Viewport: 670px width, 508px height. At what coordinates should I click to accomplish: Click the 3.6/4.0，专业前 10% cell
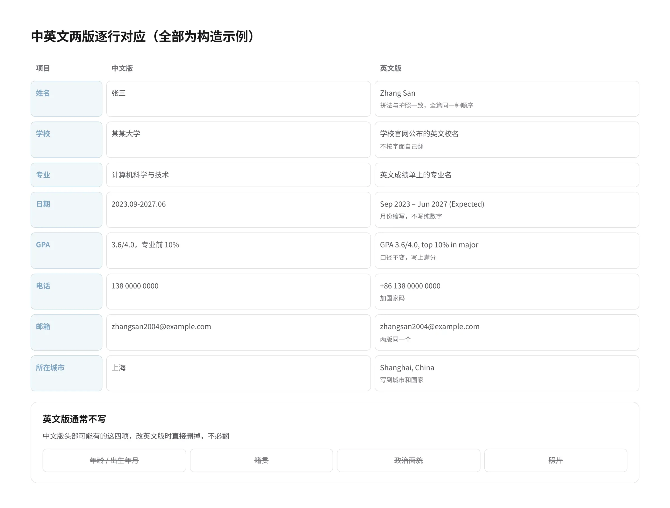coord(238,250)
